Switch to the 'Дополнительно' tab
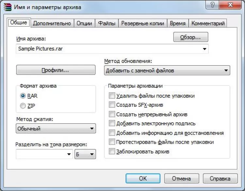This screenshot has height=191, width=245. pyautogui.click(x=52, y=23)
